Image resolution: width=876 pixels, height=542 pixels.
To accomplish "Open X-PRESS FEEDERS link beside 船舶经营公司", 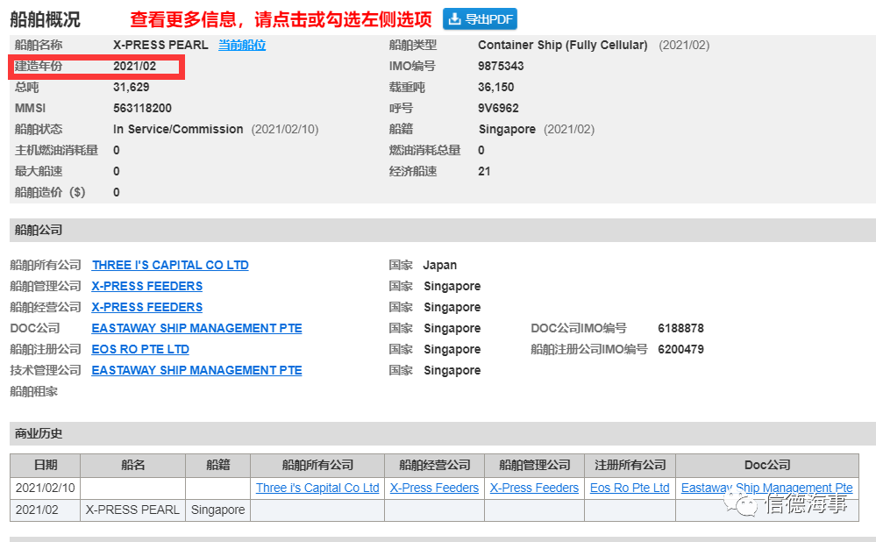I will coord(147,307).
